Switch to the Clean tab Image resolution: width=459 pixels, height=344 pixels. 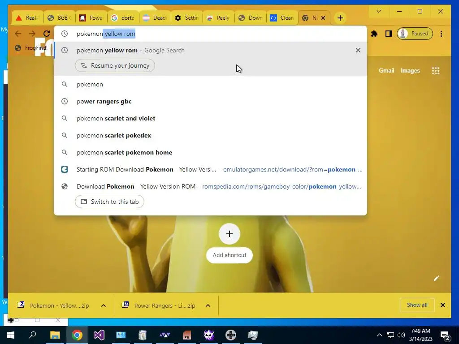[x=282, y=18]
